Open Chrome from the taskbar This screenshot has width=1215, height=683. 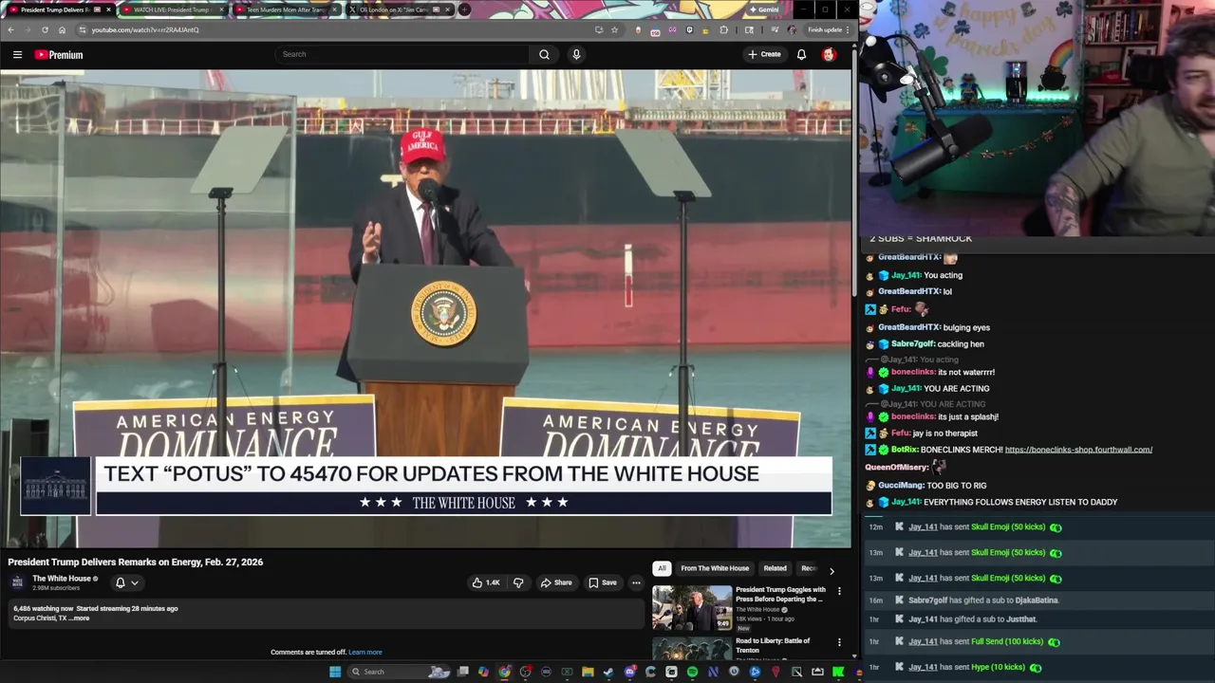point(504,672)
